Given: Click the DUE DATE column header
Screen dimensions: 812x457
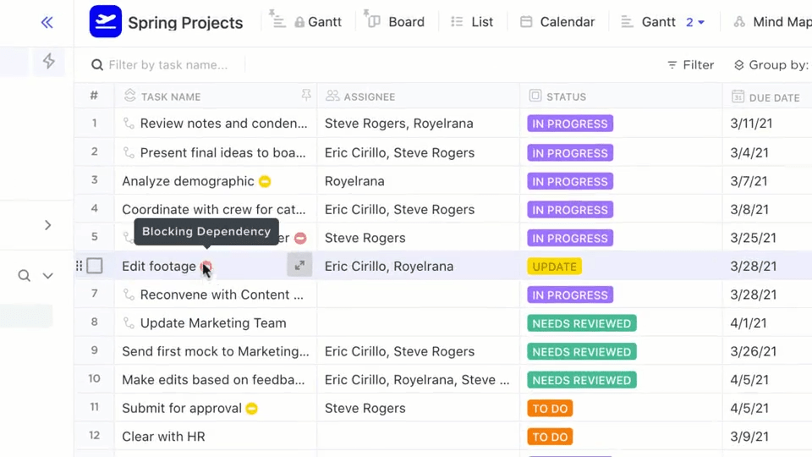Looking at the screenshot, I should (x=774, y=97).
